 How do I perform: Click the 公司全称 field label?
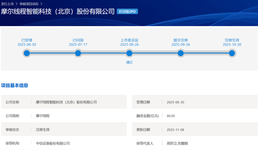12,102
